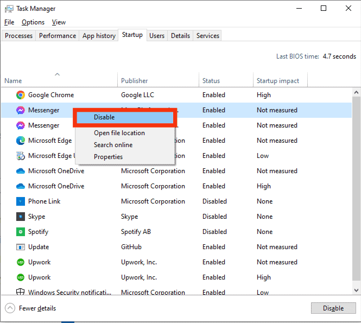
Task: Click the Microsoft Edge icon
Action: click(21, 141)
